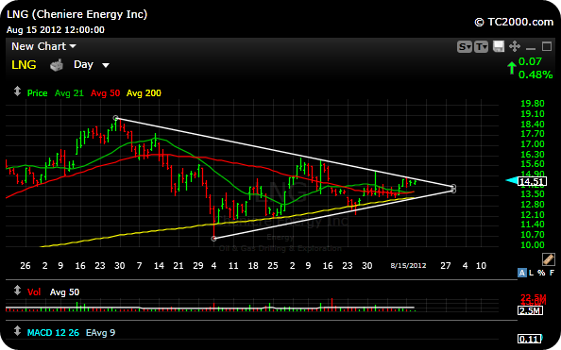Open the T template dropdown button
Image resolution: width=561 pixels, height=350 pixels.
click(x=482, y=46)
